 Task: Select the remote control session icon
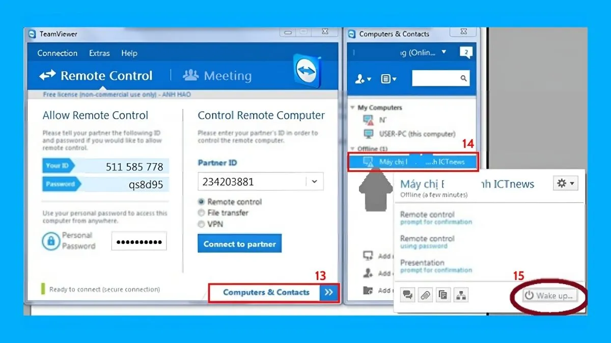(443, 295)
